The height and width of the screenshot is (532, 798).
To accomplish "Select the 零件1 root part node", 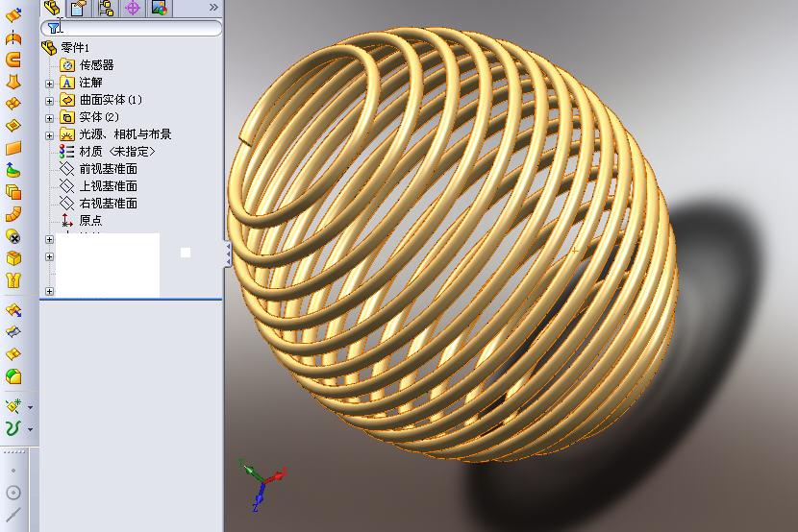I will point(64,48).
